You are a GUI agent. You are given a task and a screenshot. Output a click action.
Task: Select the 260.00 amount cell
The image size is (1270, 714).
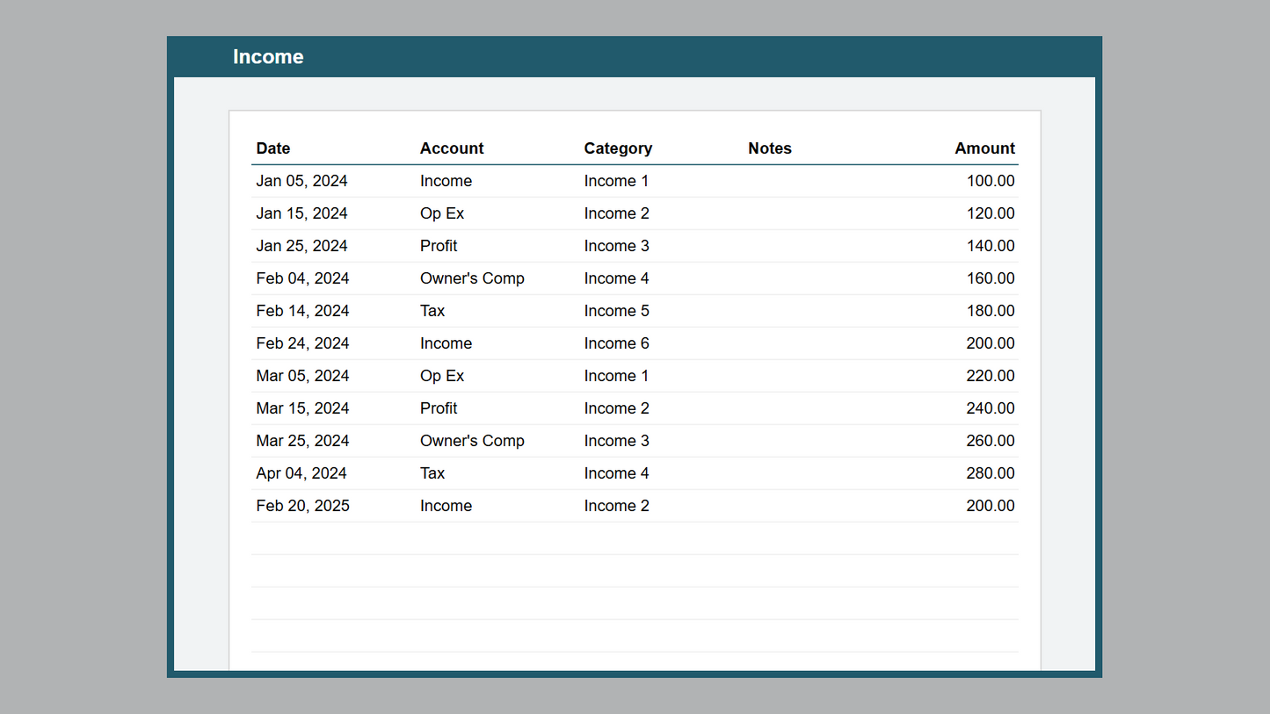click(990, 441)
